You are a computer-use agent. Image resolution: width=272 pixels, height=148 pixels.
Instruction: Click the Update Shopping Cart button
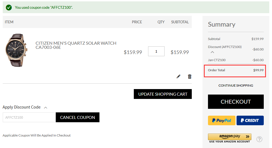(163, 94)
